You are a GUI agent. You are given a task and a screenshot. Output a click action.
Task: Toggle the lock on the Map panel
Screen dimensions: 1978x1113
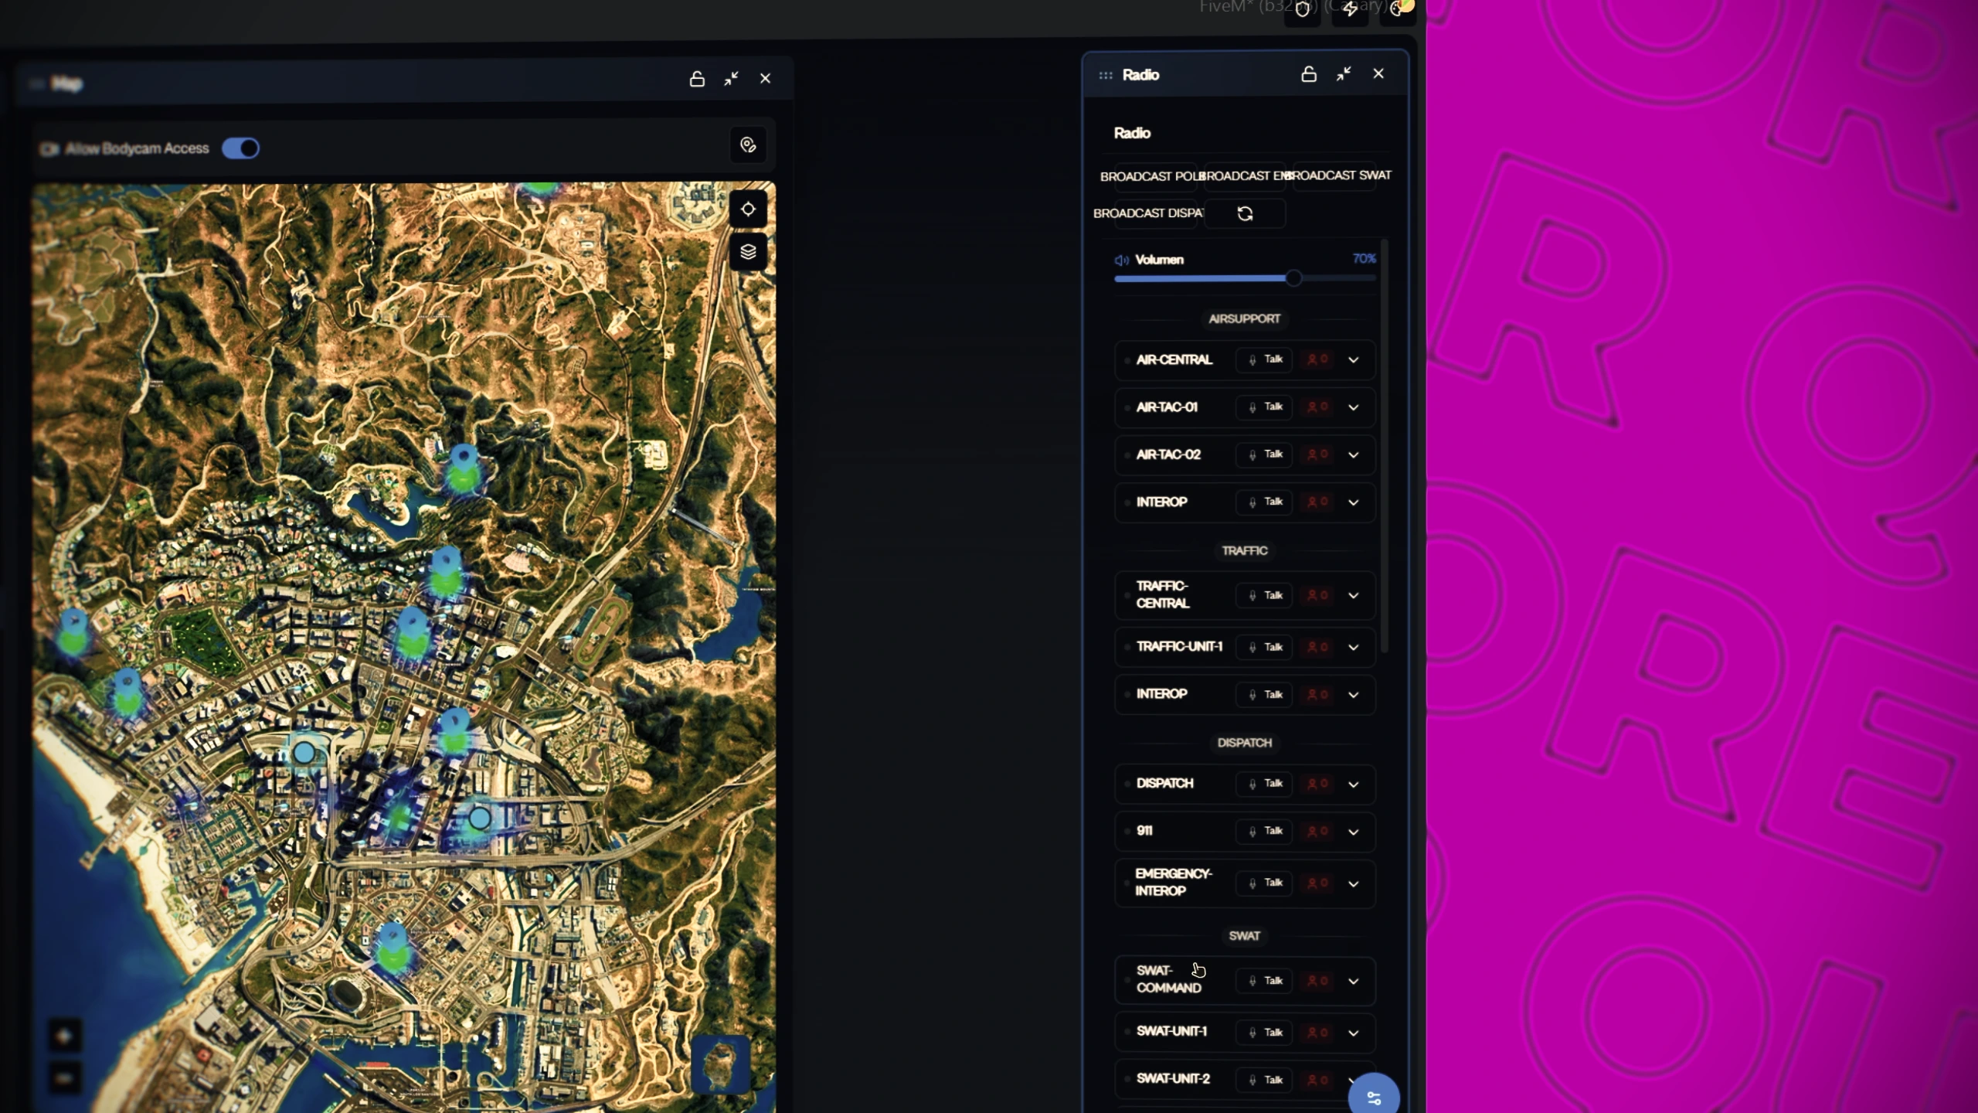[x=697, y=79]
